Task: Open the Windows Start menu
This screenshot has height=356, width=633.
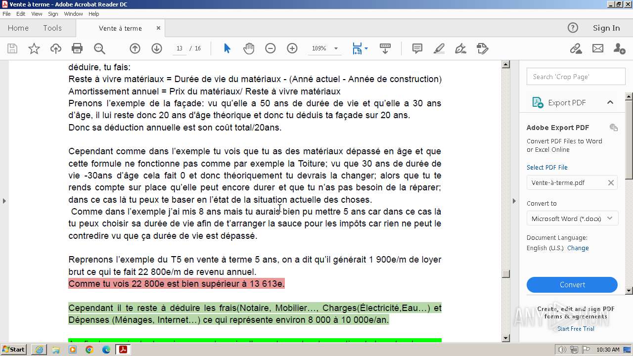Action: (14, 350)
